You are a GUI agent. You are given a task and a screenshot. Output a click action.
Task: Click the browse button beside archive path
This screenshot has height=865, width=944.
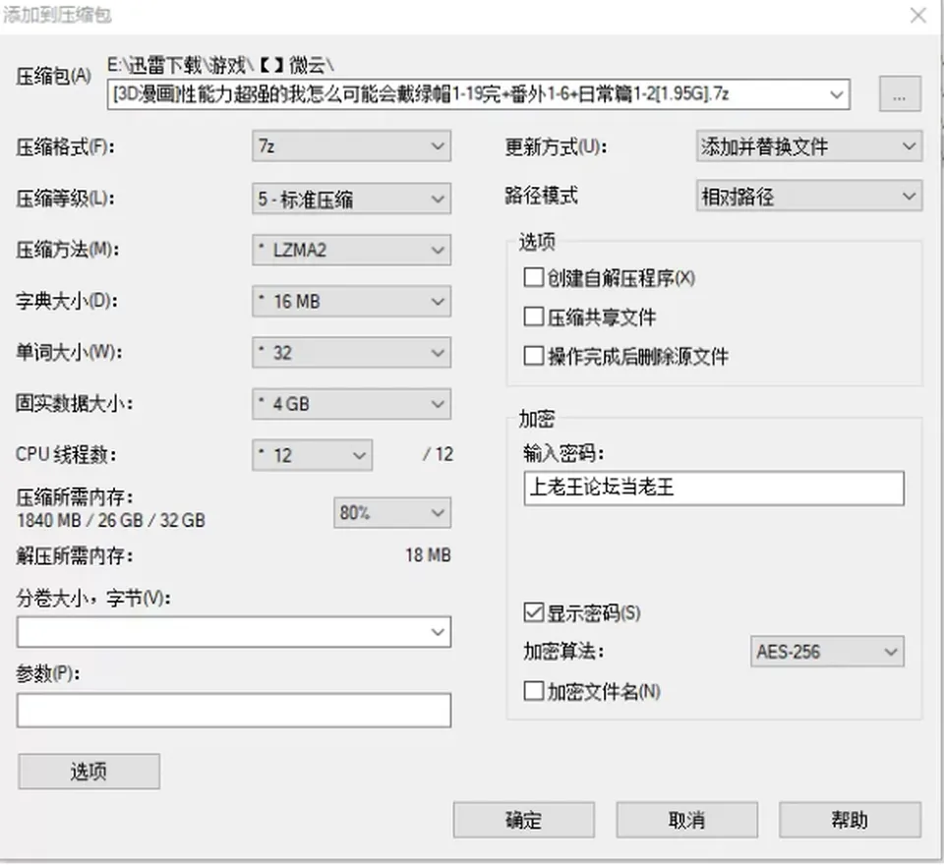[x=900, y=94]
